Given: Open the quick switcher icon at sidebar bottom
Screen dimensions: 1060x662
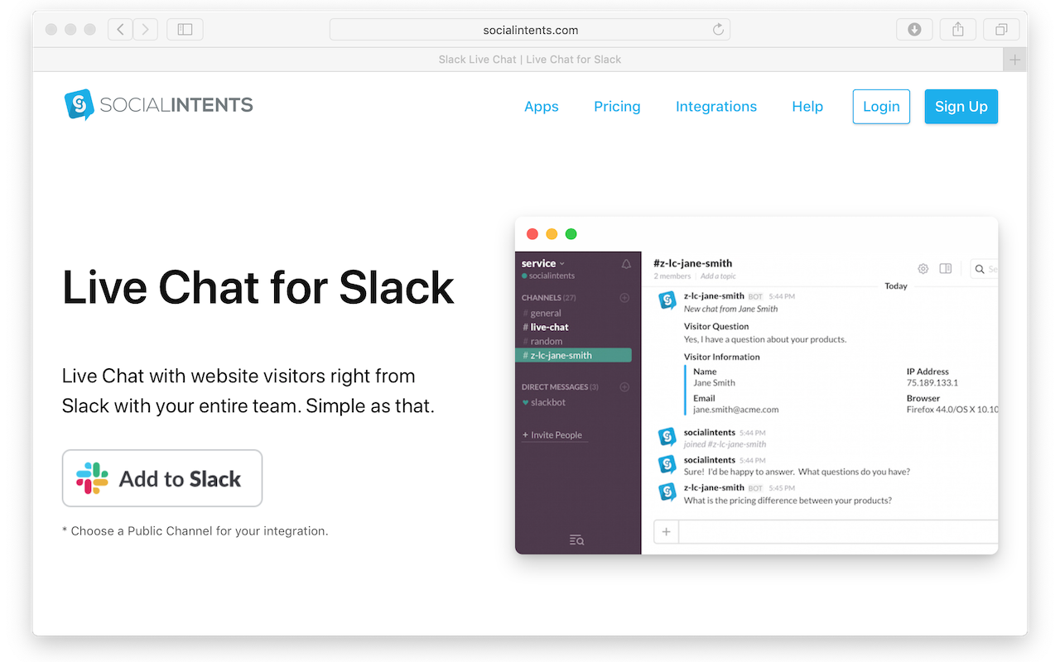Looking at the screenshot, I should point(577,540).
